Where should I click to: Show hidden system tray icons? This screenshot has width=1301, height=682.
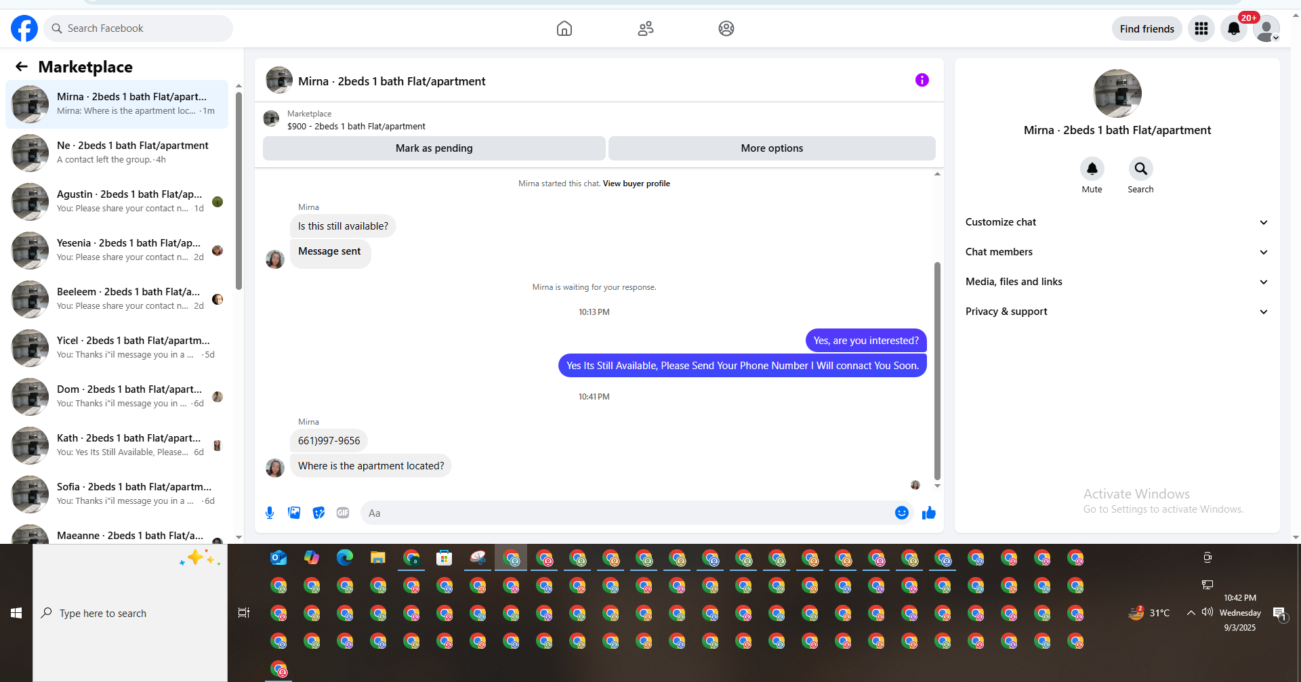point(1191,613)
